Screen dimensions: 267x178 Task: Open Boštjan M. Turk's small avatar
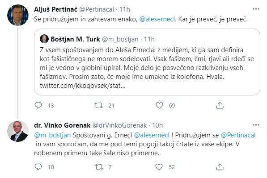44,39
